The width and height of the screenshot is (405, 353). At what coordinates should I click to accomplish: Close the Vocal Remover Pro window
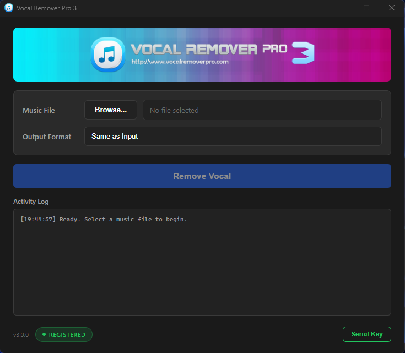(392, 8)
